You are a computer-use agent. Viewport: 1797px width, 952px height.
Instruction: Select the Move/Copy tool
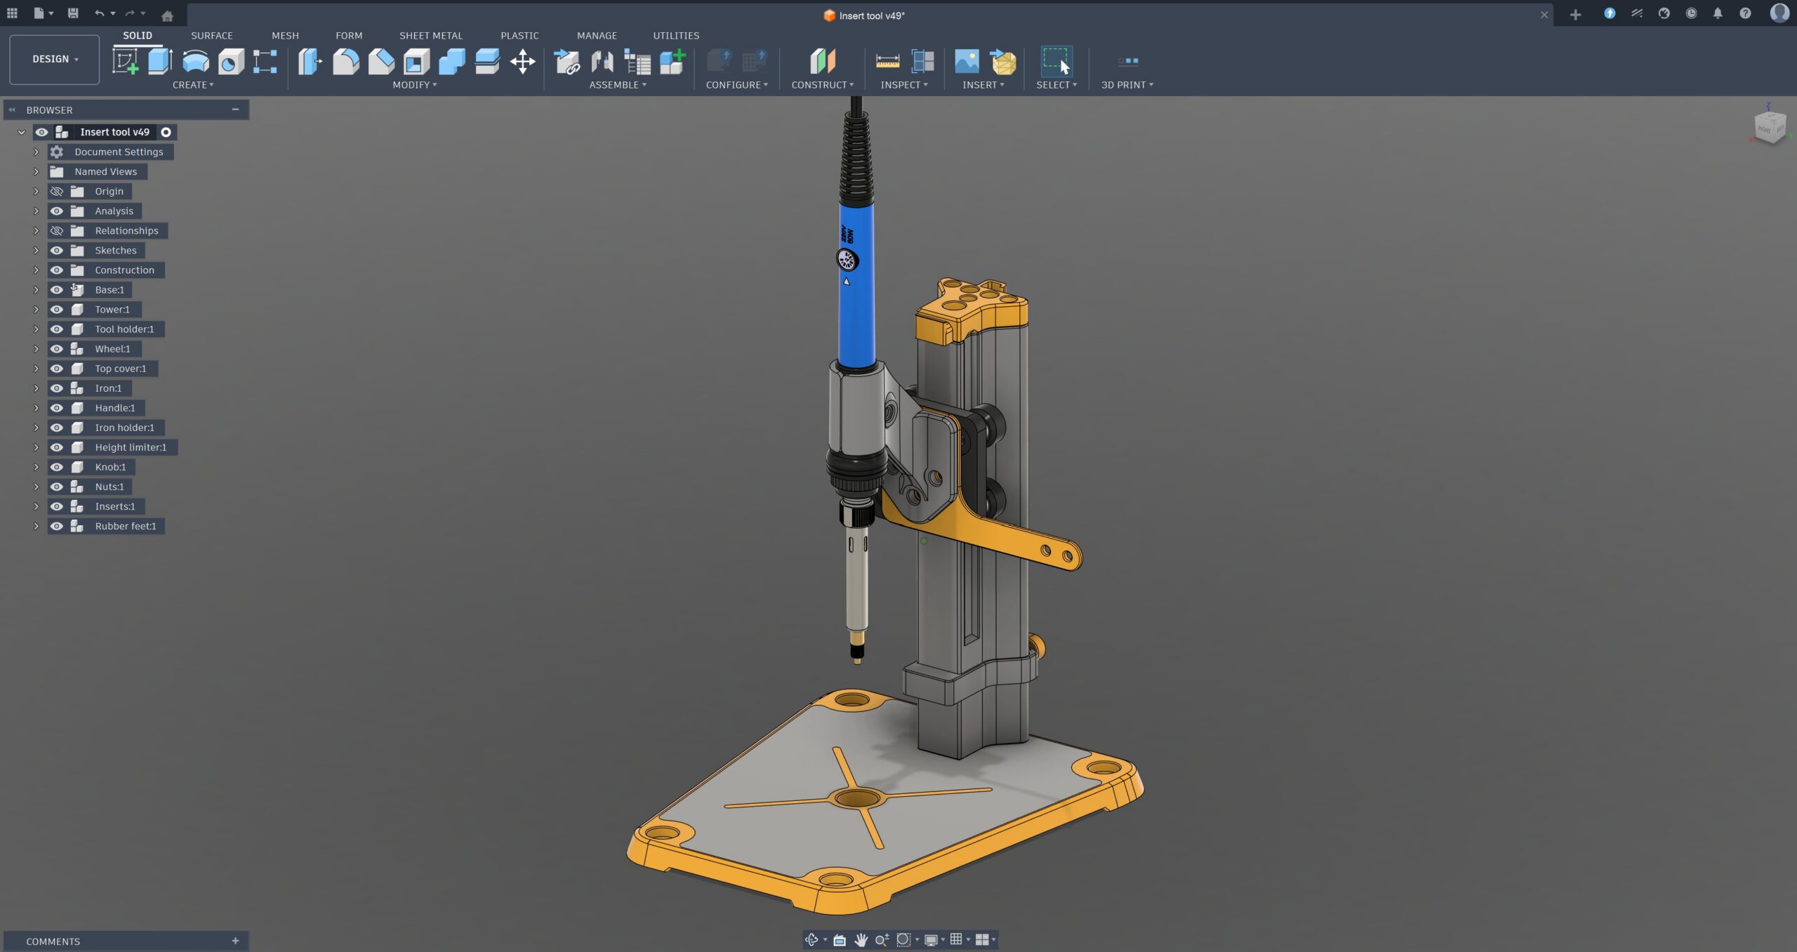[523, 62]
